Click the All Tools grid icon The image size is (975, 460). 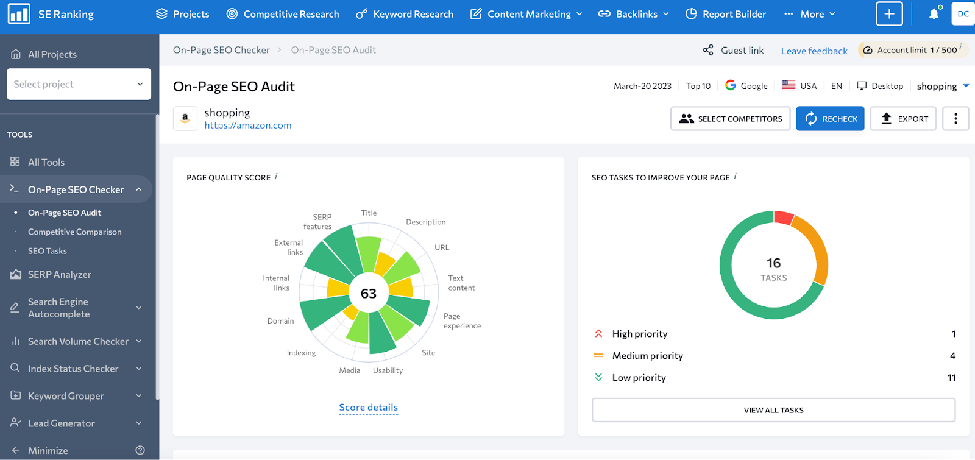click(15, 161)
